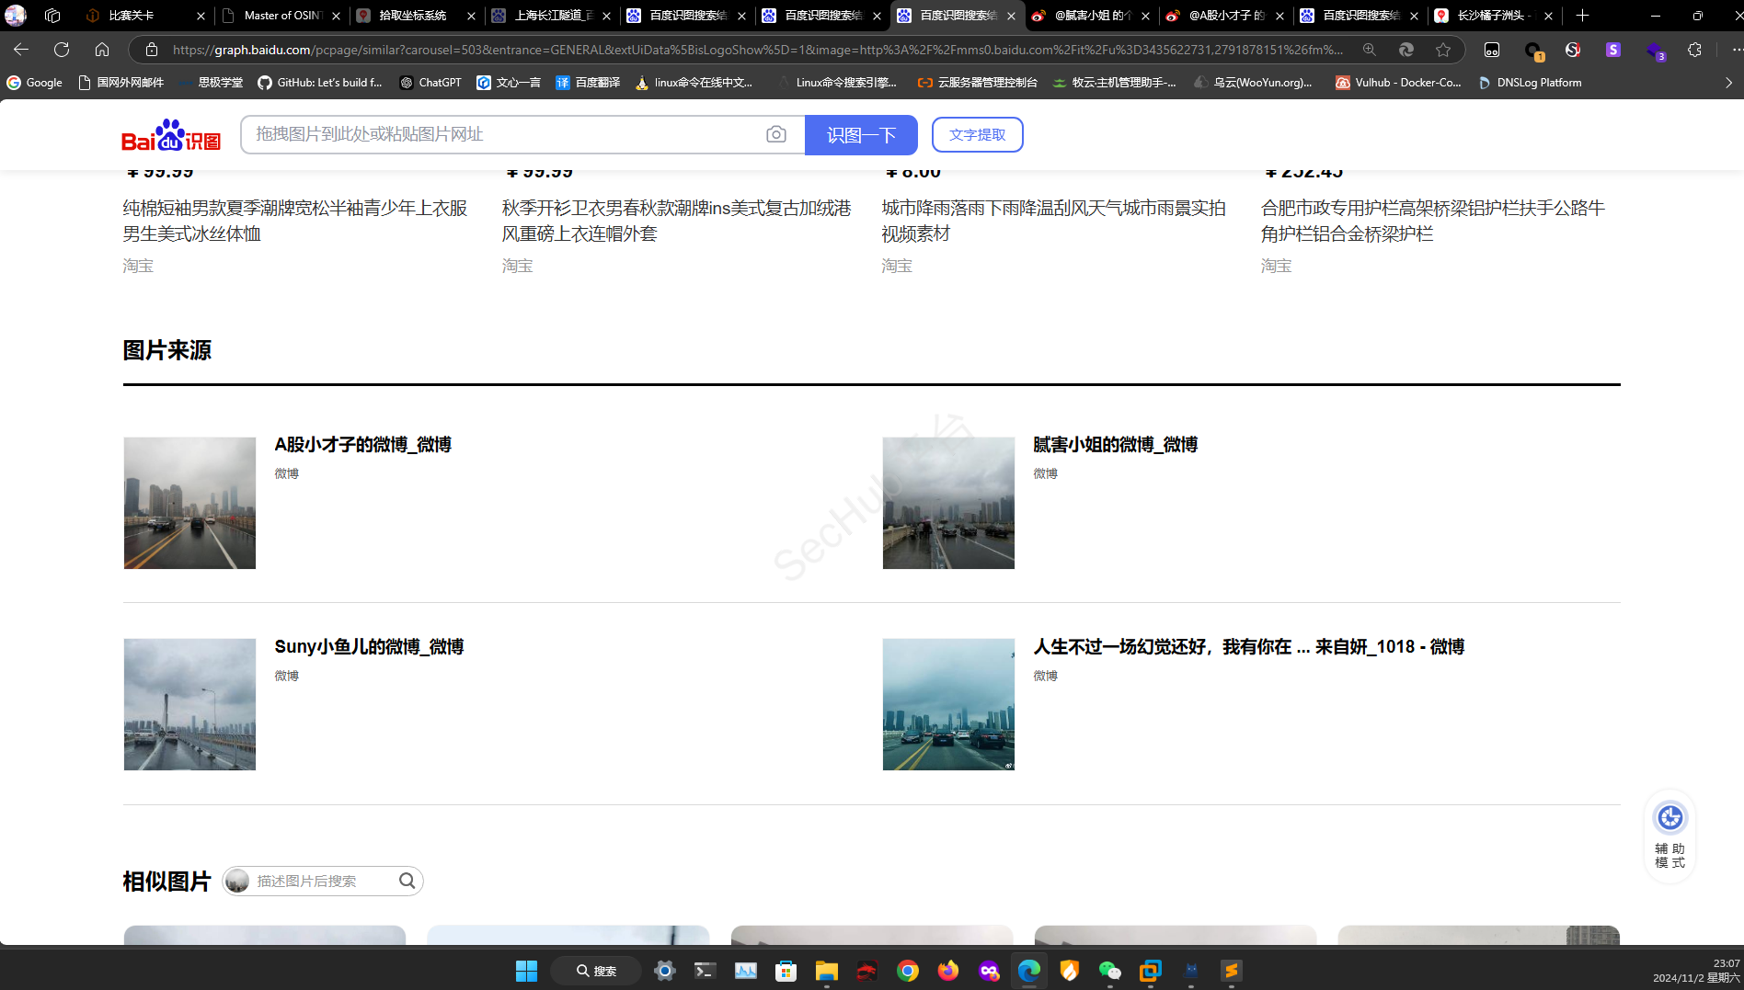Open 文心一言 bookmark
The image size is (1744, 990).
pos(509,83)
